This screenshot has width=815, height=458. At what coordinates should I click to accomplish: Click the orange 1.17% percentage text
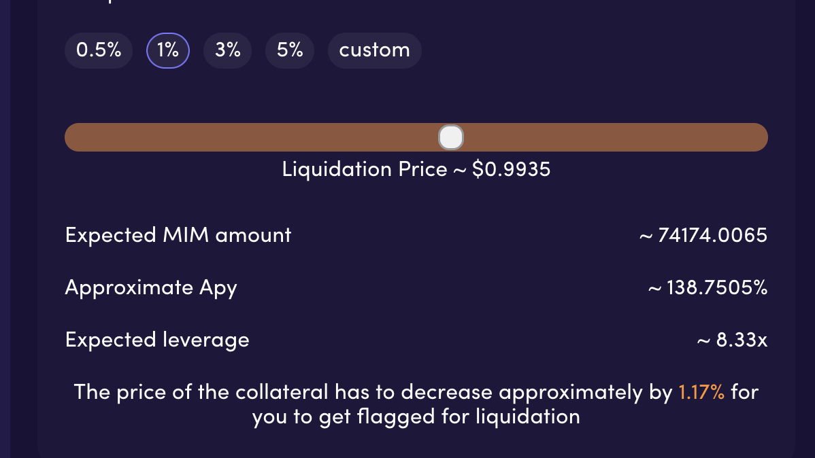[701, 392]
